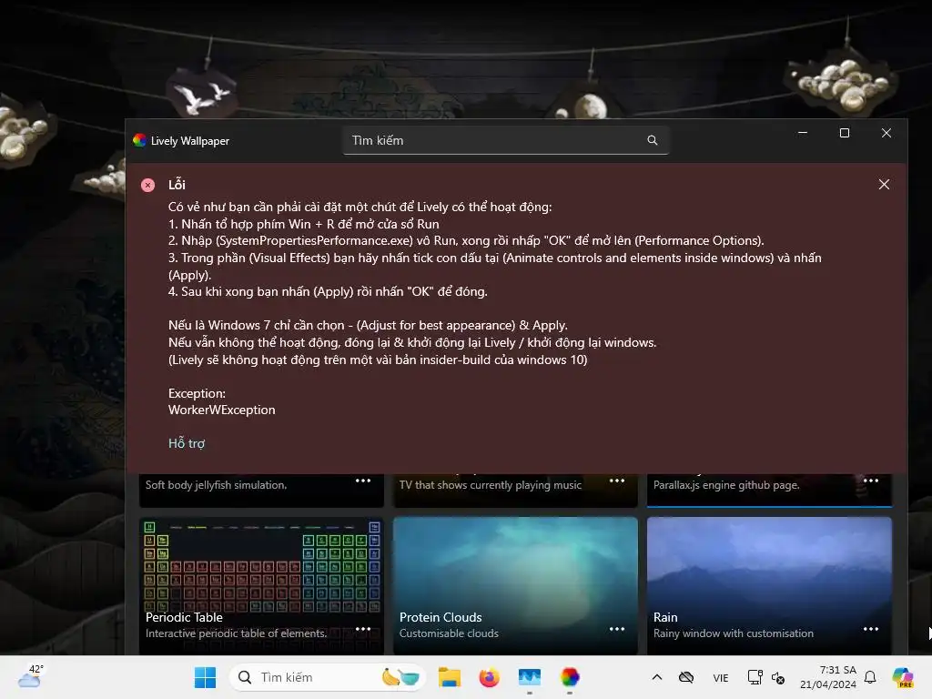932x699 pixels.
Task: Open the Windows Start menu
Action: [x=205, y=677]
